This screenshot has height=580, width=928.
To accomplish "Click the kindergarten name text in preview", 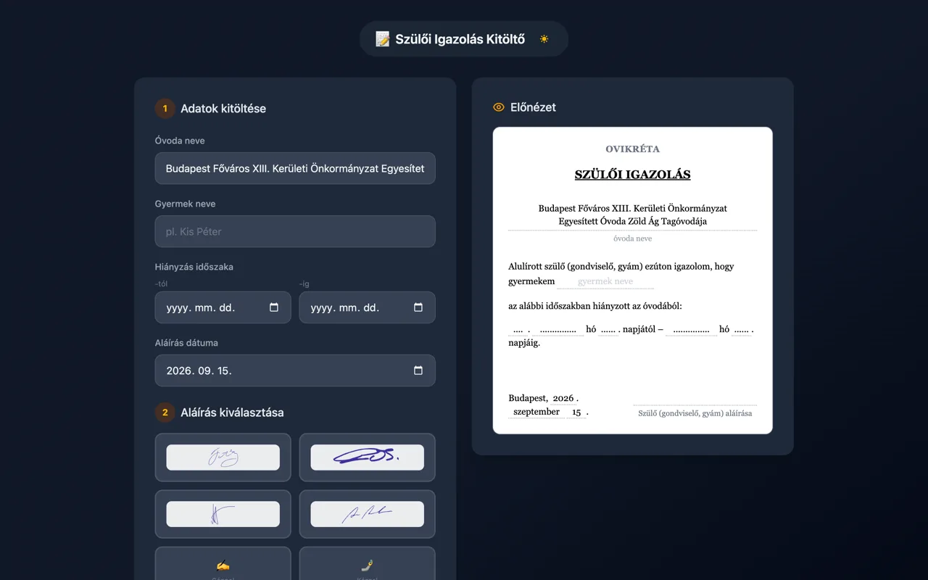I will tap(633, 215).
